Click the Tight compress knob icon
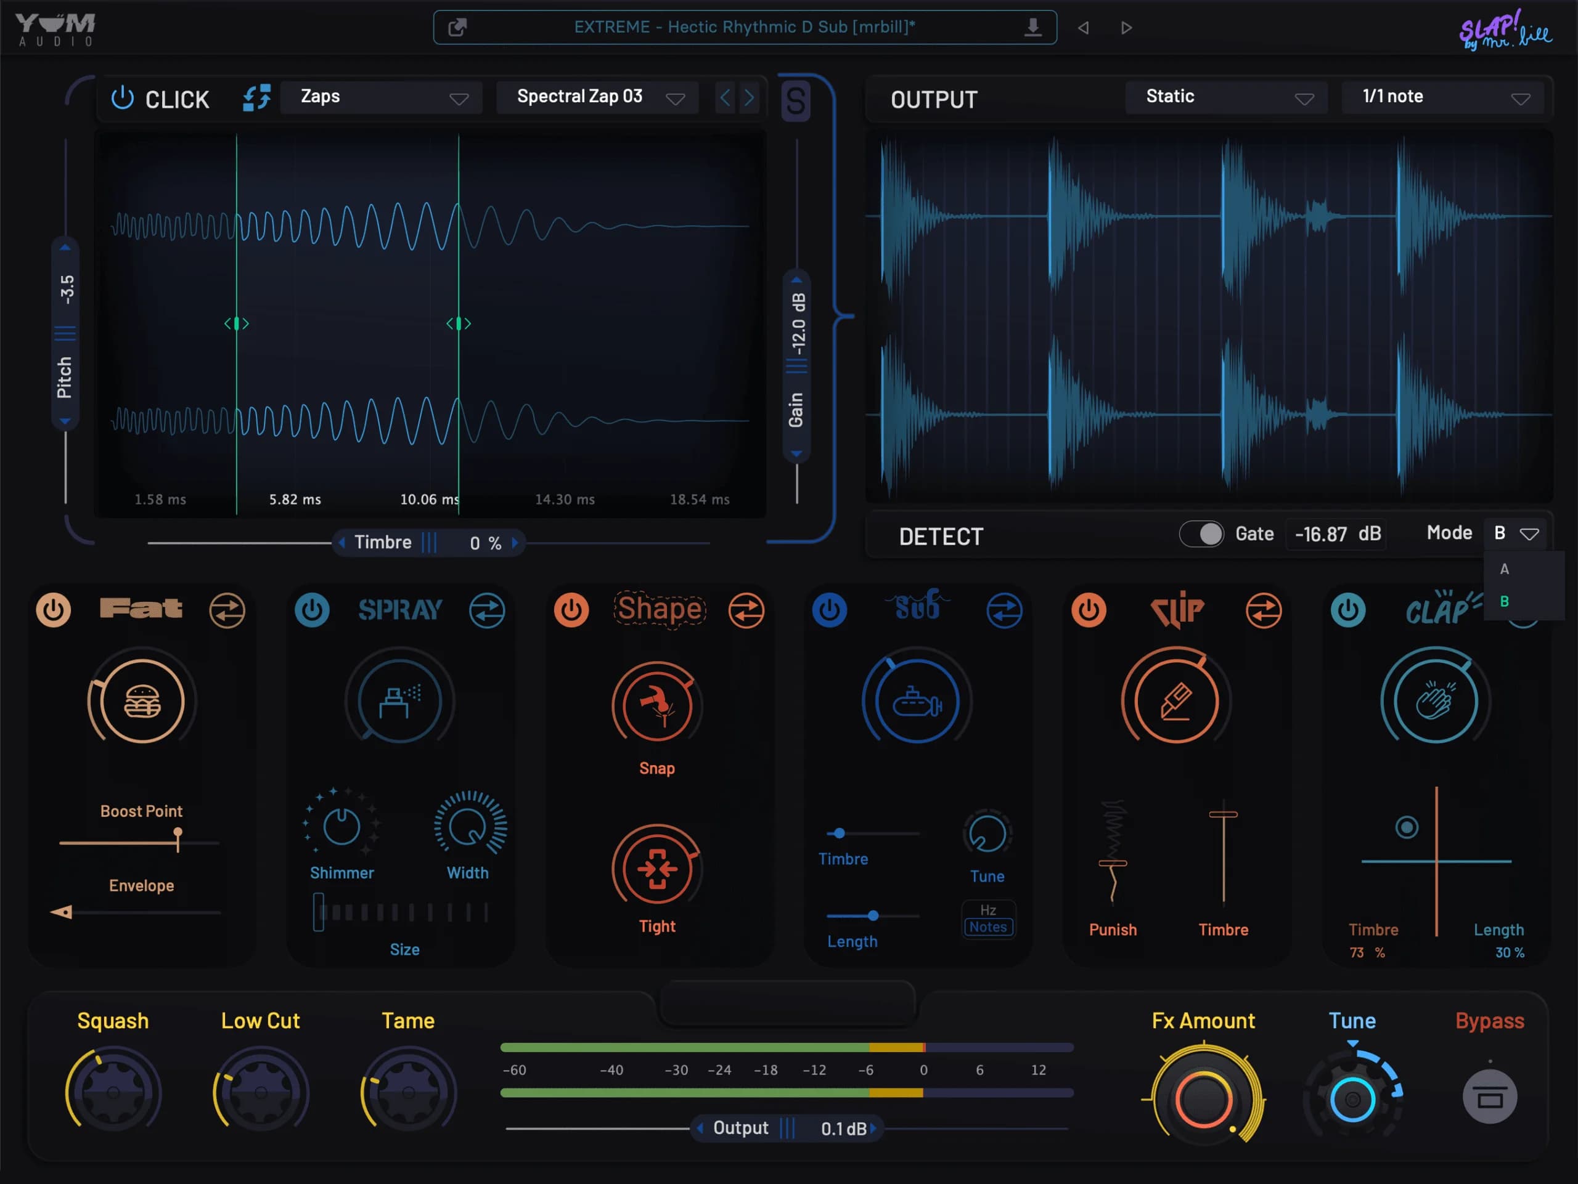The height and width of the screenshot is (1184, 1578). 657,869
